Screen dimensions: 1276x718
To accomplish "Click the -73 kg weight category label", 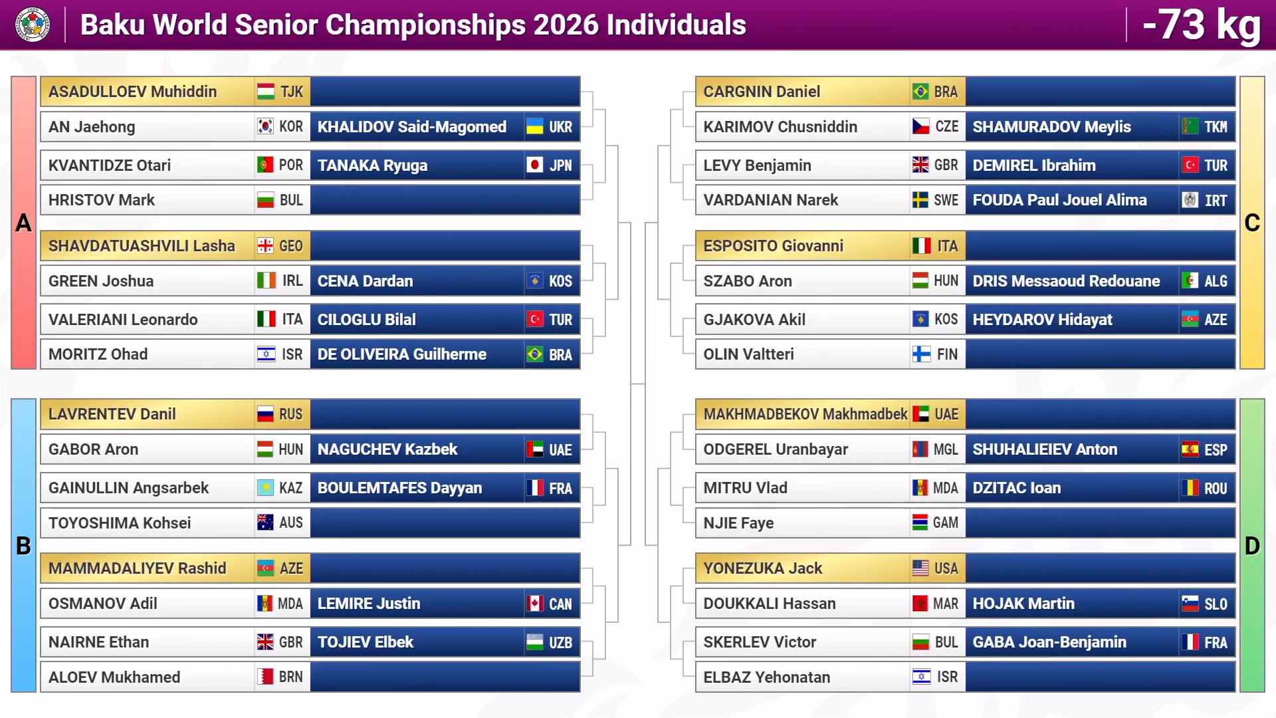I will [1201, 25].
